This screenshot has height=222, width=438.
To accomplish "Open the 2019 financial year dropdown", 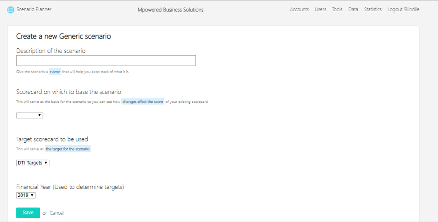I will 26,195.
